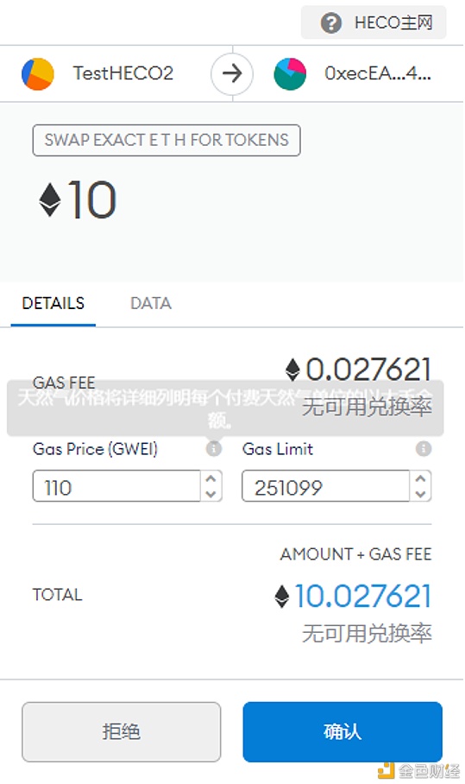Image resolution: width=465 pixels, height=784 pixels.
Task: Click the Ethereum logo beside amount 10
Action: coord(50,200)
